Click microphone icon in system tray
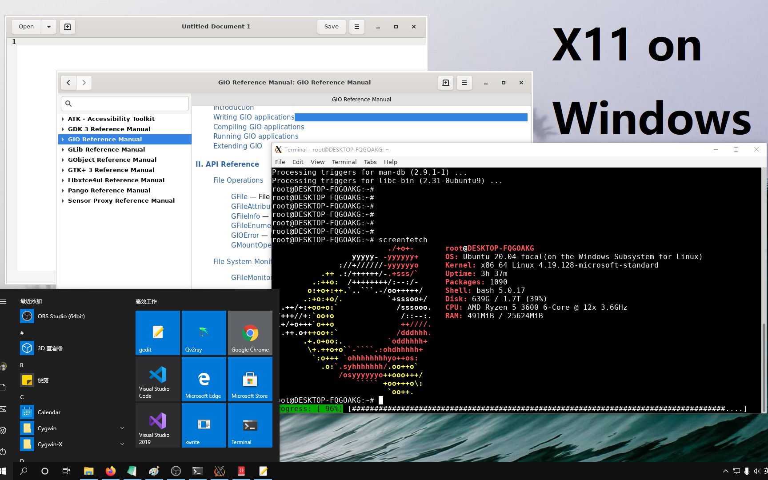 point(747,471)
